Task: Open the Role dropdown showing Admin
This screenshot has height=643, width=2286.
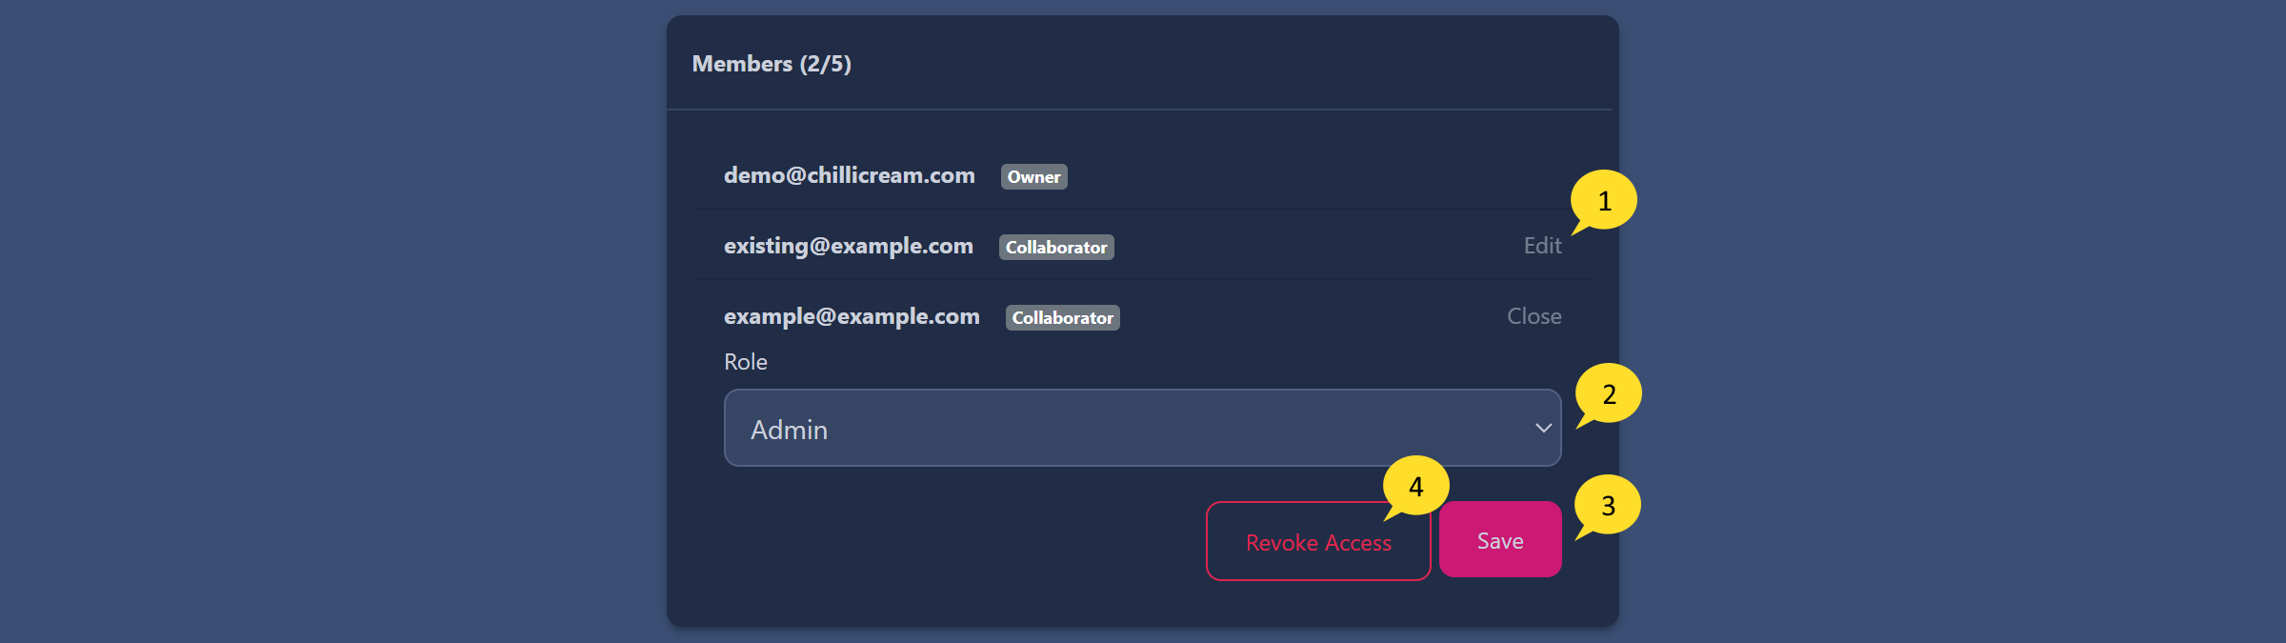Action: [x=1142, y=428]
